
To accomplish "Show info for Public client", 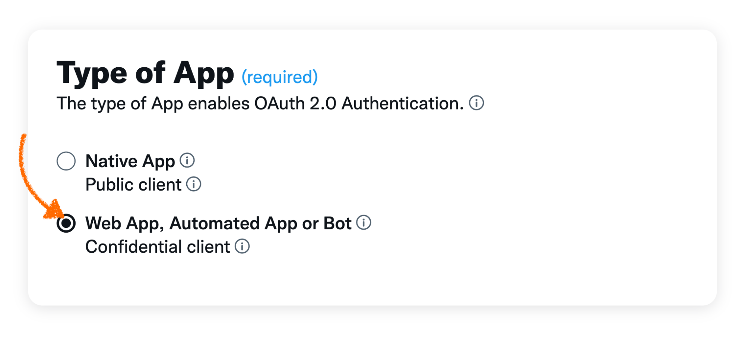I will [193, 184].
